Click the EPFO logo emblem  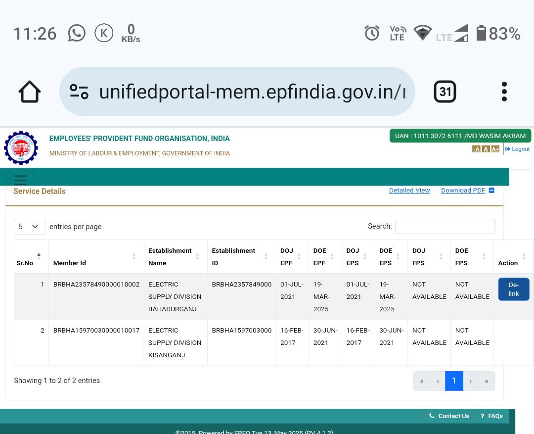[21, 148]
